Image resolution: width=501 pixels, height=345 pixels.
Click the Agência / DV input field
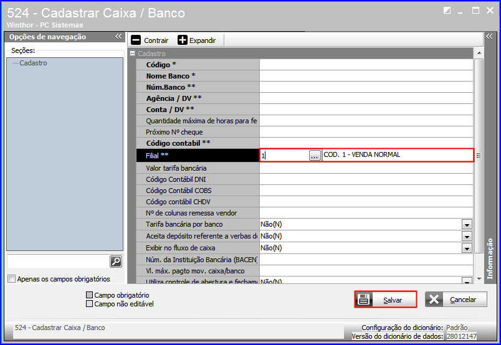point(366,98)
